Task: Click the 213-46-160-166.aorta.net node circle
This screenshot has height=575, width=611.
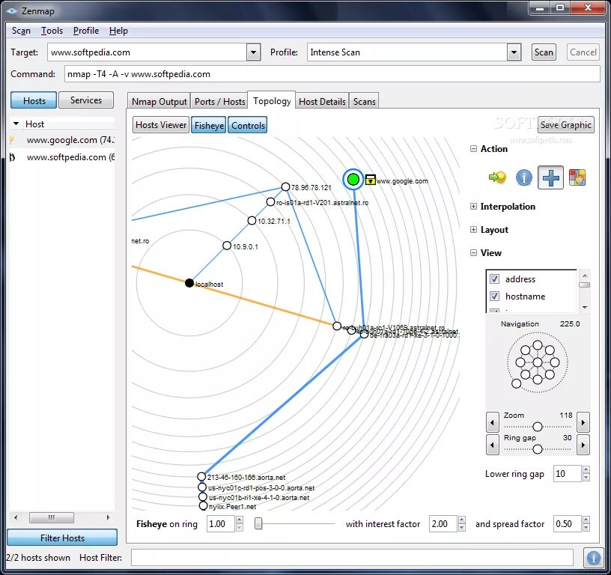Action: pos(201,476)
